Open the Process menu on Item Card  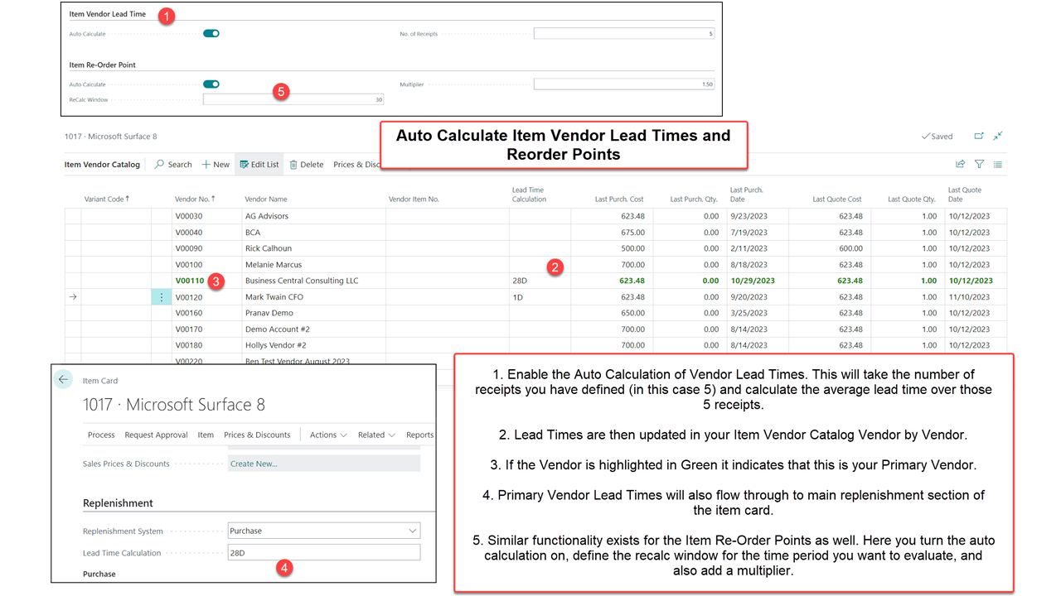[101, 435]
